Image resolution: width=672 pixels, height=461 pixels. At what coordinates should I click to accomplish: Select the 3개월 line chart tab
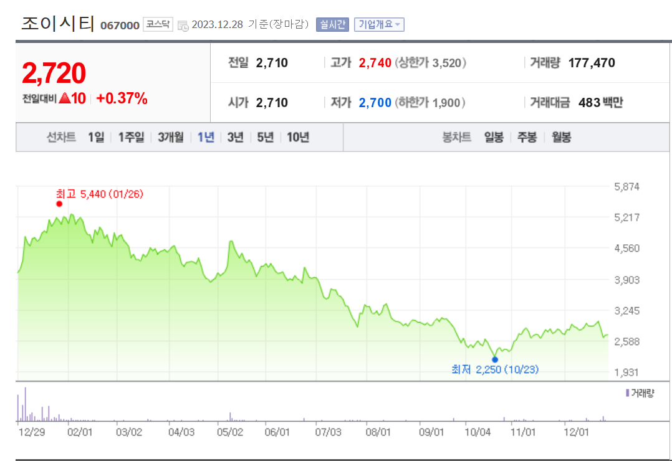coord(171,137)
